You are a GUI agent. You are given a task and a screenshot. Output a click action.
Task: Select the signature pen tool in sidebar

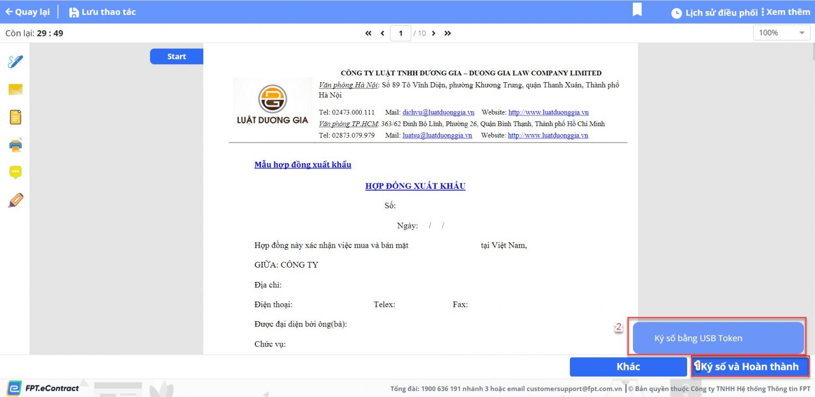[15, 61]
